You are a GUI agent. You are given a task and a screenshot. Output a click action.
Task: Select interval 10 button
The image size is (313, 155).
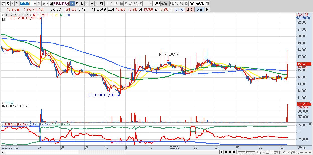pos(121,4)
